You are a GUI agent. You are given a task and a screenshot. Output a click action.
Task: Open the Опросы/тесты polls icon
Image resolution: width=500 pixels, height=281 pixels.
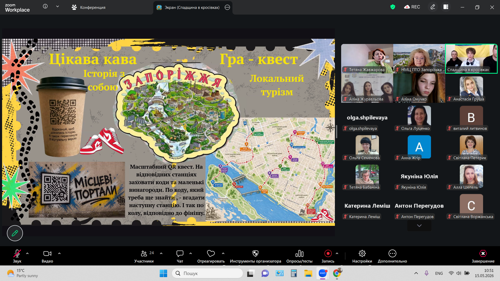(299, 253)
